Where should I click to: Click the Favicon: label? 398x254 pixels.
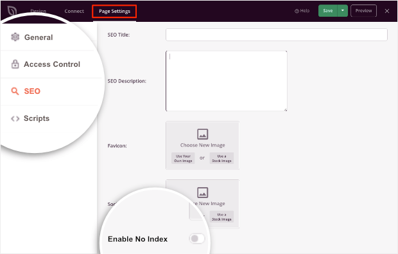tap(117, 146)
